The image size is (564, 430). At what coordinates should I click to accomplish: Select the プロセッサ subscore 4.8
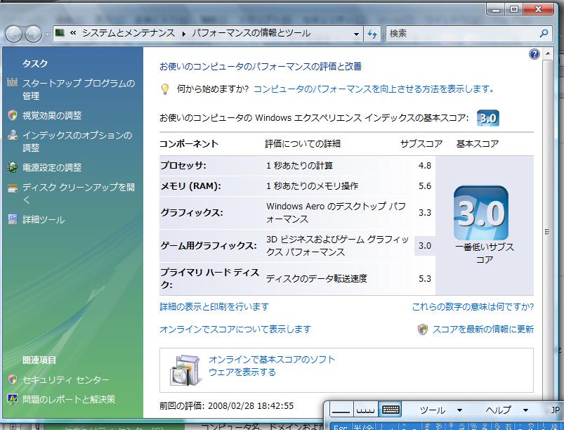click(x=424, y=166)
